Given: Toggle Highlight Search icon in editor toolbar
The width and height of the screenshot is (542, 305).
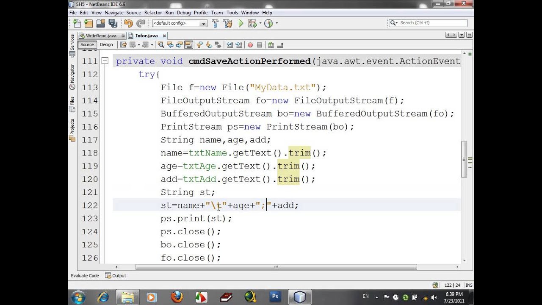Looking at the screenshot, I should click(x=188, y=44).
